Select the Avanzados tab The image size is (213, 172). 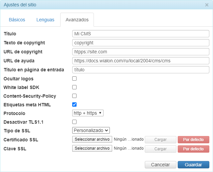(77, 20)
